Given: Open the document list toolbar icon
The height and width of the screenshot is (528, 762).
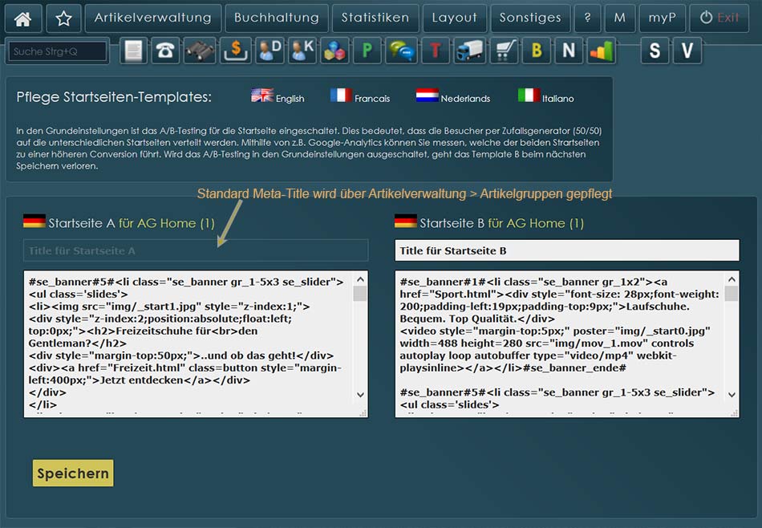Looking at the screenshot, I should [133, 51].
